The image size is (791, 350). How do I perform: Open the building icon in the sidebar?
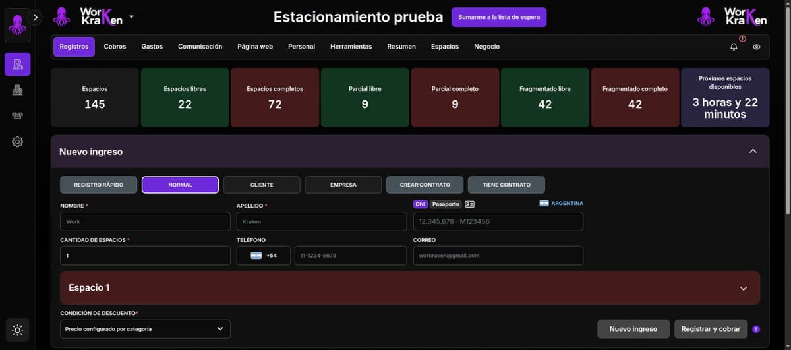point(17,92)
